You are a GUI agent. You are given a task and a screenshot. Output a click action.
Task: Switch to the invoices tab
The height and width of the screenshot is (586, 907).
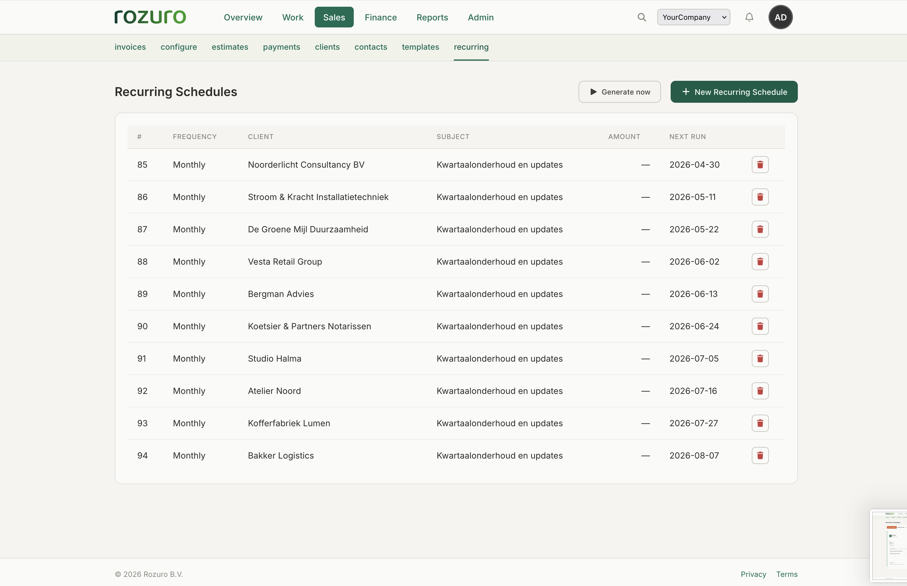tap(130, 47)
